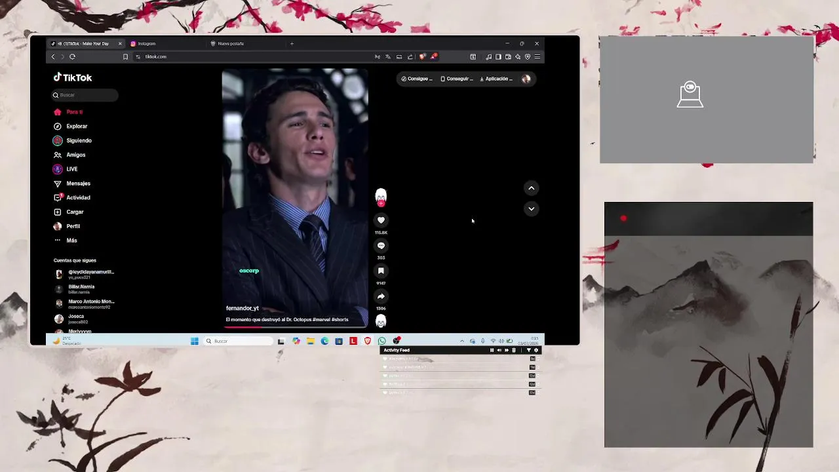
Task: Open the Brave Shields lion icon
Action: point(422,57)
